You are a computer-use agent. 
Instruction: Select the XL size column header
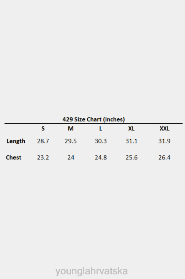pos(131,129)
